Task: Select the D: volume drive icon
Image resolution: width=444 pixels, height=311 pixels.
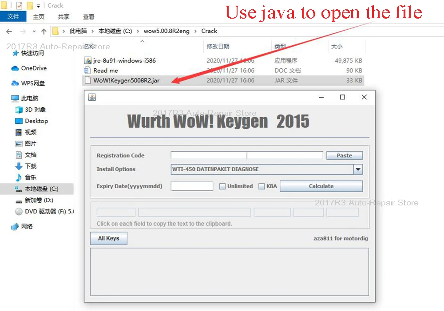Action: click(19, 201)
